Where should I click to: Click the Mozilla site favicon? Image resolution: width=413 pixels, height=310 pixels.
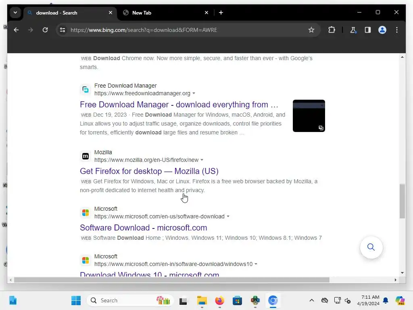[x=86, y=156]
